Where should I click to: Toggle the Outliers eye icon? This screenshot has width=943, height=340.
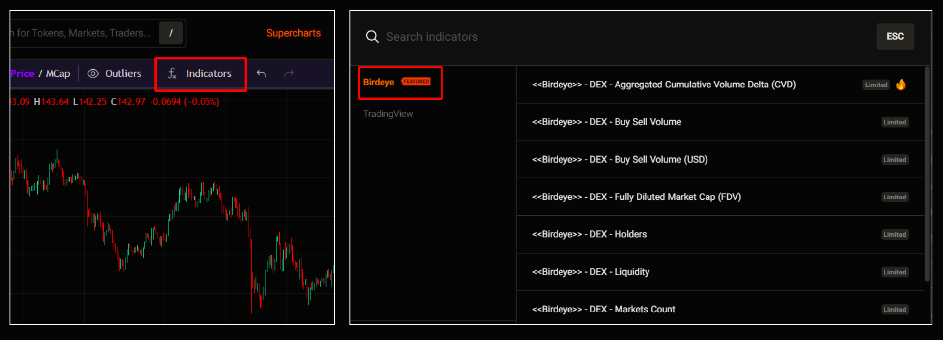[x=93, y=74]
